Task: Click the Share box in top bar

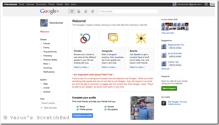Action: click(212, 4)
